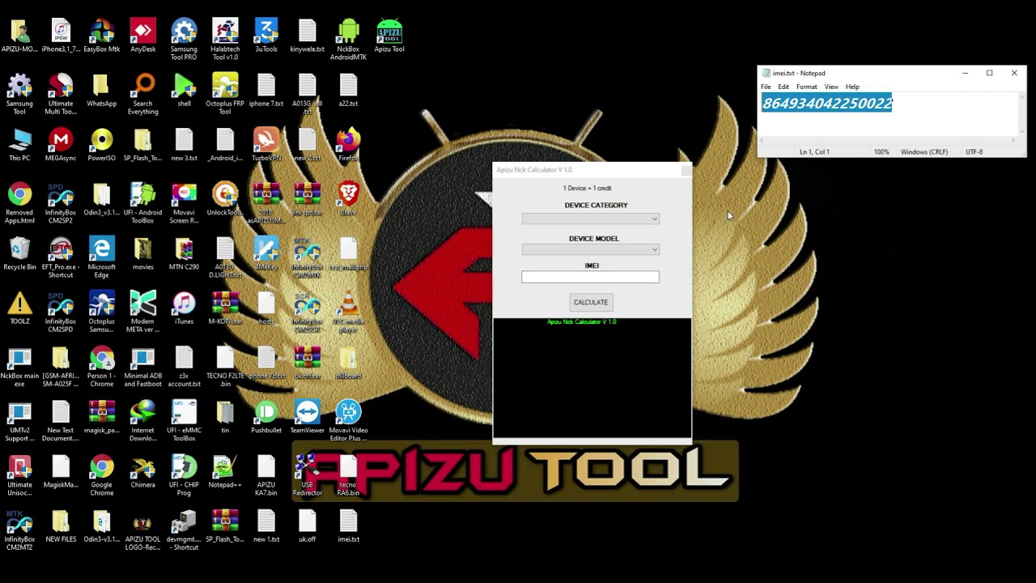Select the AnyDesk desktop icon
This screenshot has width=1036, height=583.
coord(142,37)
